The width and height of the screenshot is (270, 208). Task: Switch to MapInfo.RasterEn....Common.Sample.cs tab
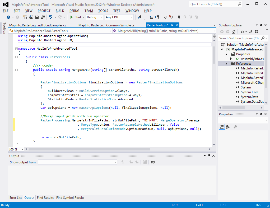106,25
